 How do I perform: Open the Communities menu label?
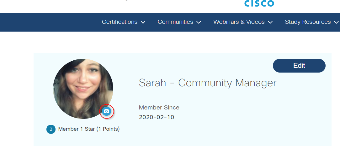(x=175, y=22)
